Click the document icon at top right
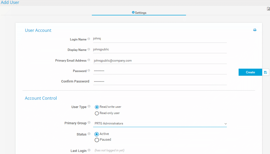This screenshot has height=154, width=270. coord(268,9)
